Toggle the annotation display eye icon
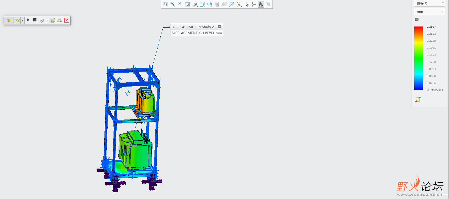 246,4
